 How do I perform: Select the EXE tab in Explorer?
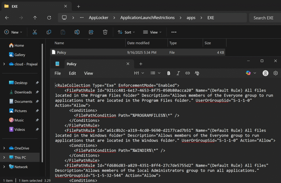[x=36, y=7]
